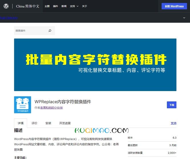This screenshot has height=159, width=190.
Task: Switch to the 开发进展 tab
Action: click(65, 123)
